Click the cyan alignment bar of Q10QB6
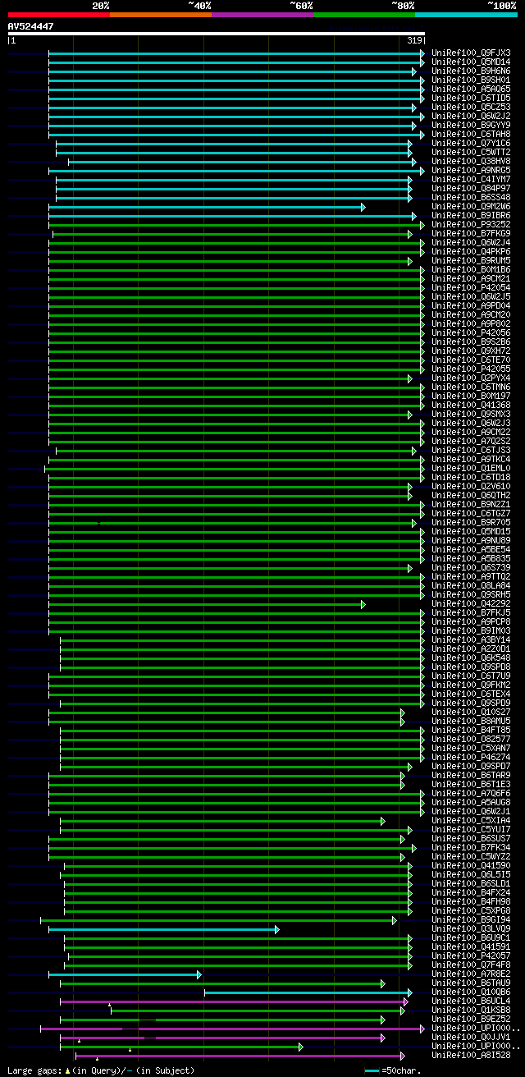This screenshot has height=1077, width=525. pyautogui.click(x=307, y=992)
